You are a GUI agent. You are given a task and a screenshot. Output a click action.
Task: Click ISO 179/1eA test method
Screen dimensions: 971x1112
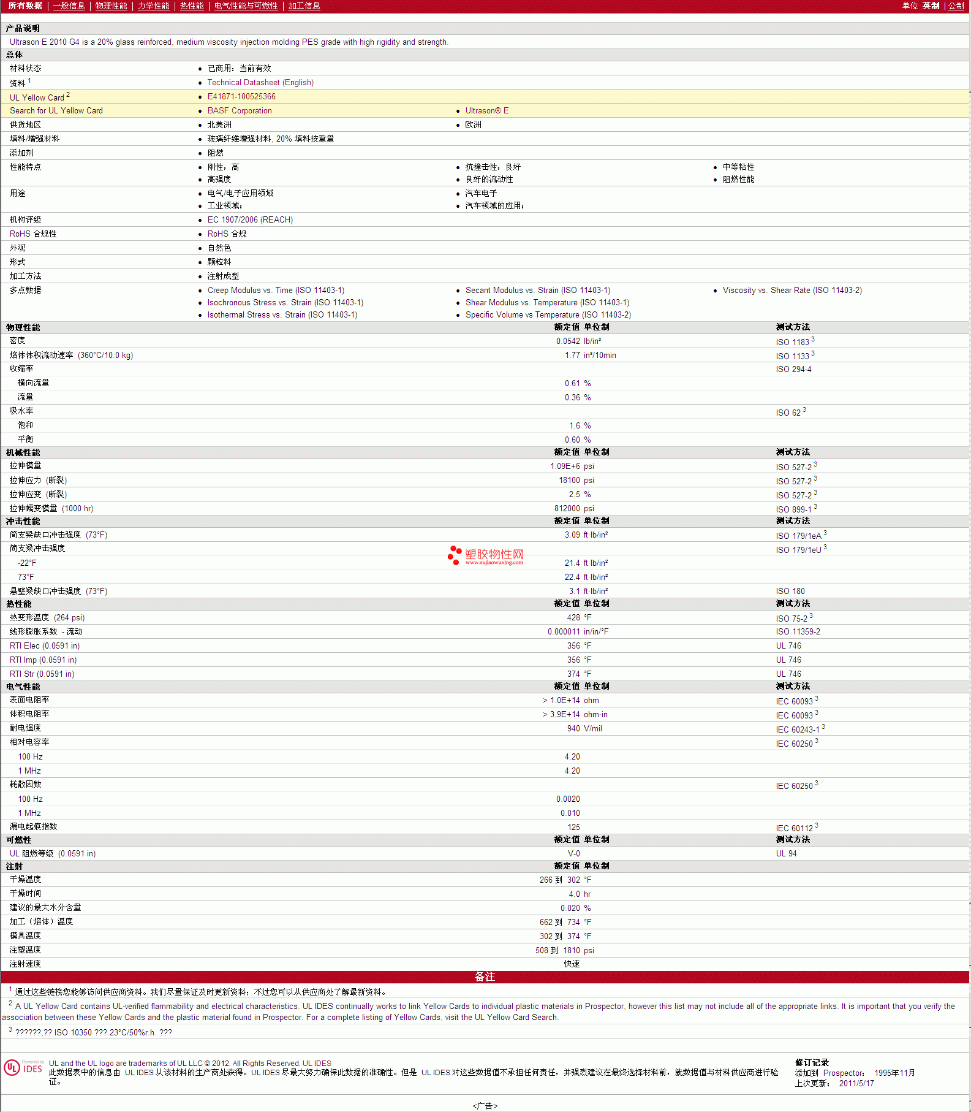pos(798,536)
